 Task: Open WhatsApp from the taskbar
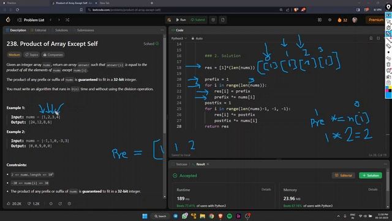(x=185, y=216)
